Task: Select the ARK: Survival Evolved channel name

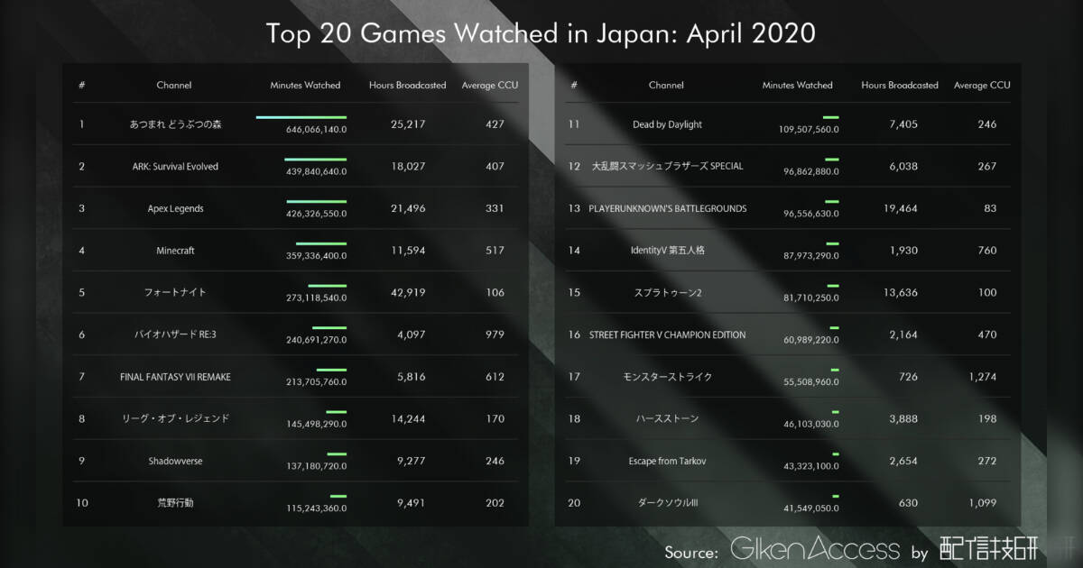Action: [174, 167]
